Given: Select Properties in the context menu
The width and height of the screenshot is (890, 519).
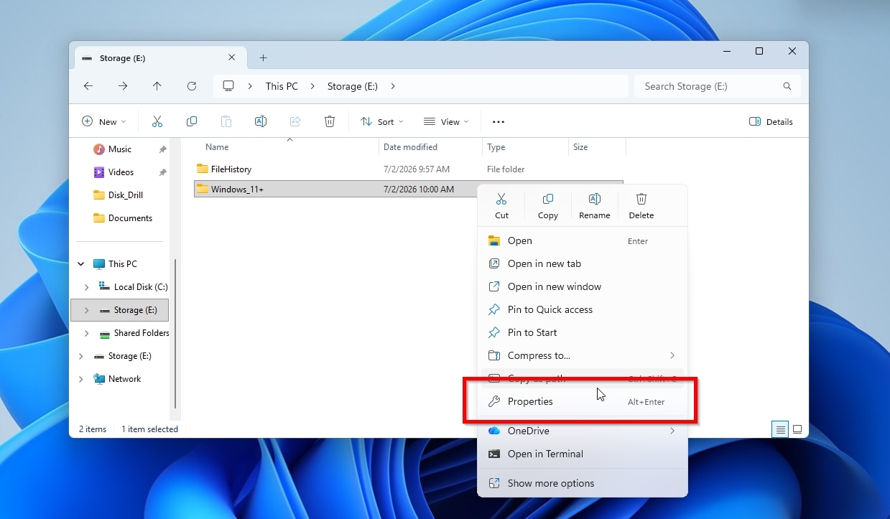Looking at the screenshot, I should point(583,402).
